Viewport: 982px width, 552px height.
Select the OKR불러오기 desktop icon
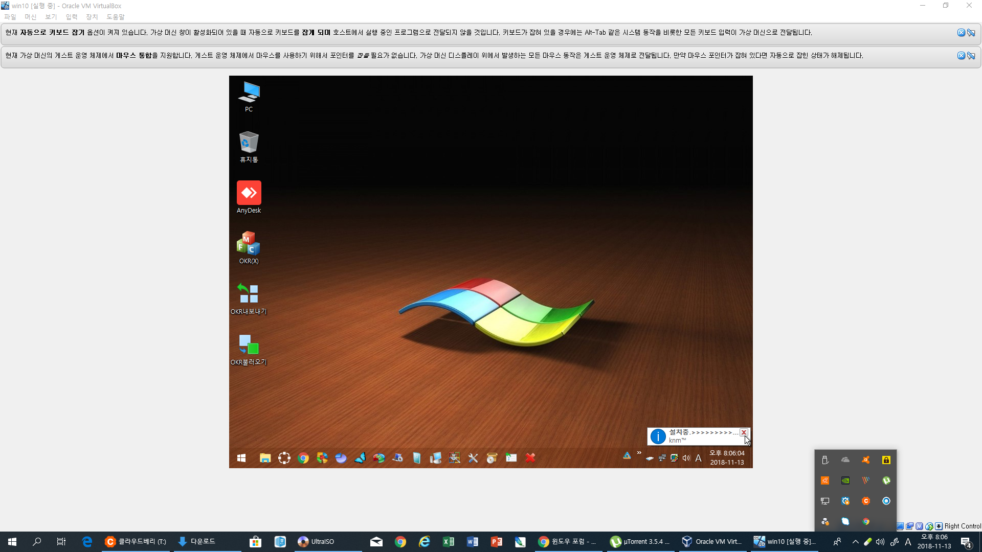click(249, 349)
